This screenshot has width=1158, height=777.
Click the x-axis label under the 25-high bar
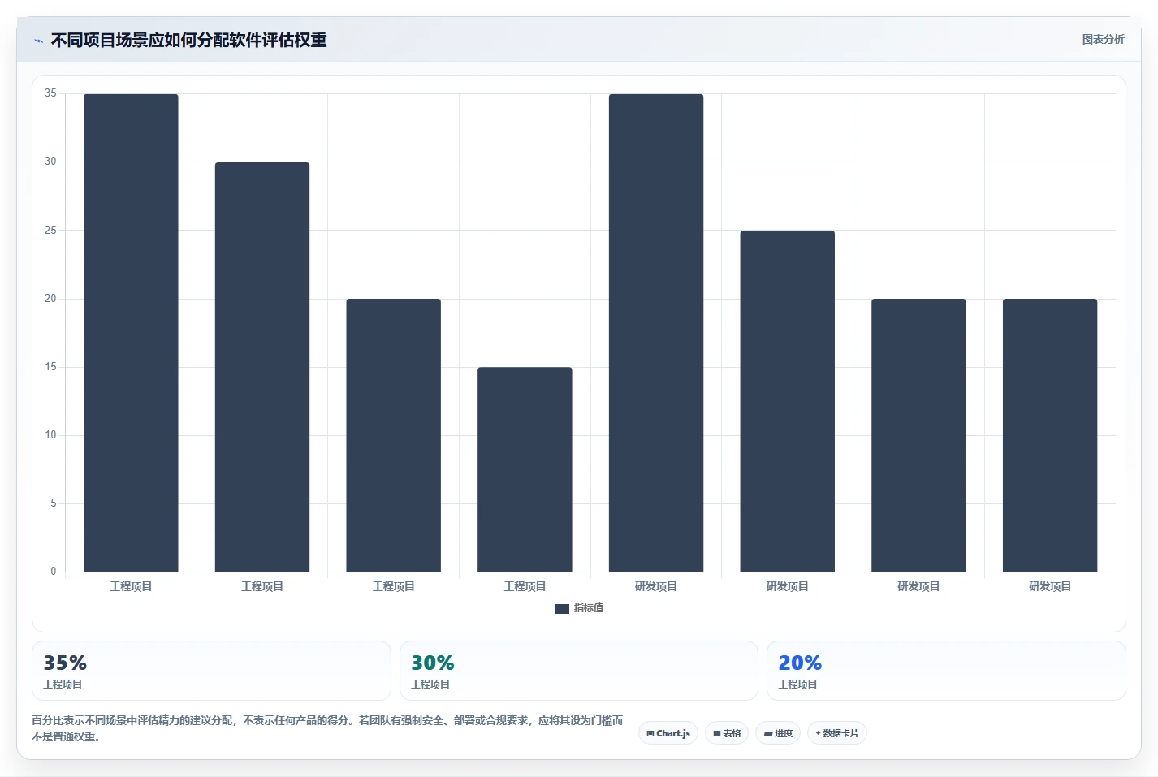(x=788, y=586)
